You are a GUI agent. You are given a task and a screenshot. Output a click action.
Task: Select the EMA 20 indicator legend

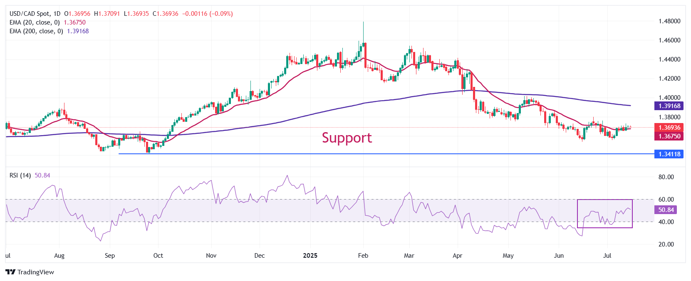[x=47, y=22]
